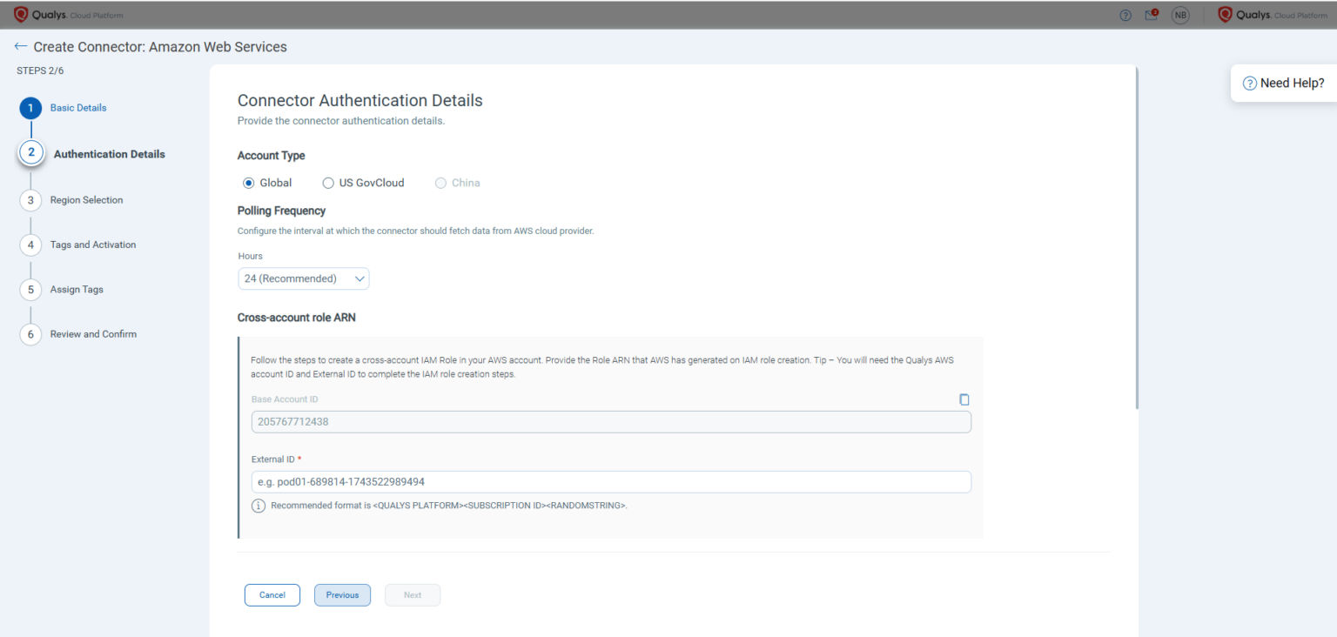Copy the Base Account ID using copy icon

(x=964, y=399)
